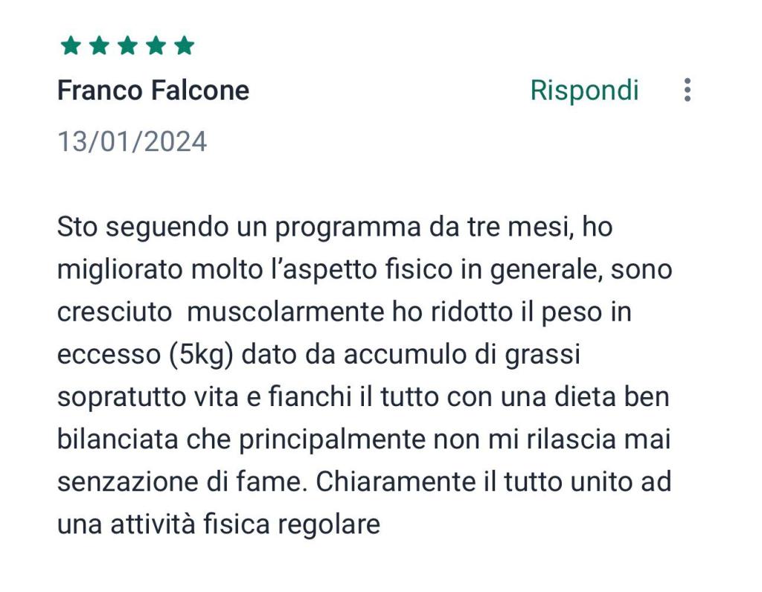Click the review date 13/01/2024
The width and height of the screenshot is (762, 592).
132,141
